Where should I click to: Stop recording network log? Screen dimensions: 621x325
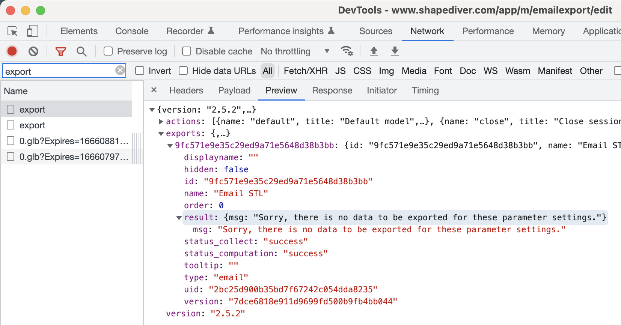[12, 51]
